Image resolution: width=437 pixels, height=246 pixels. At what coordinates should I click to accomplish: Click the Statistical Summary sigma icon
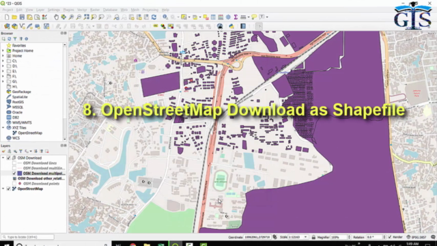(236, 17)
